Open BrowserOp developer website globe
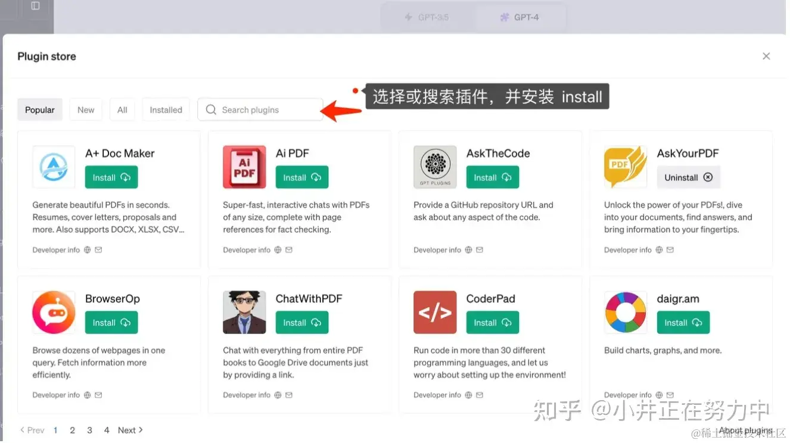The image size is (790, 443). [87, 395]
